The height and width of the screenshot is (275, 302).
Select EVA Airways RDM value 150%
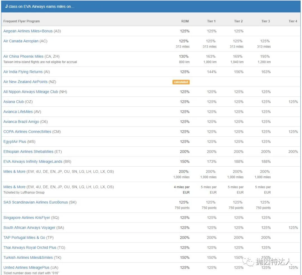pos(185,162)
